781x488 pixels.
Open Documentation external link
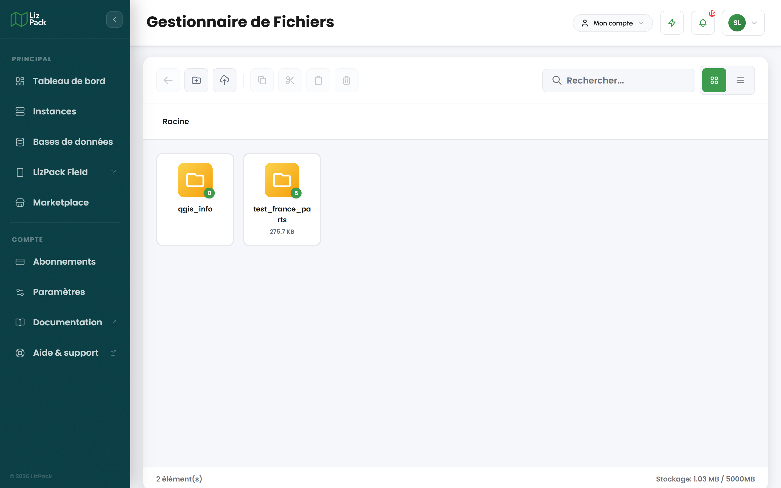click(x=65, y=322)
